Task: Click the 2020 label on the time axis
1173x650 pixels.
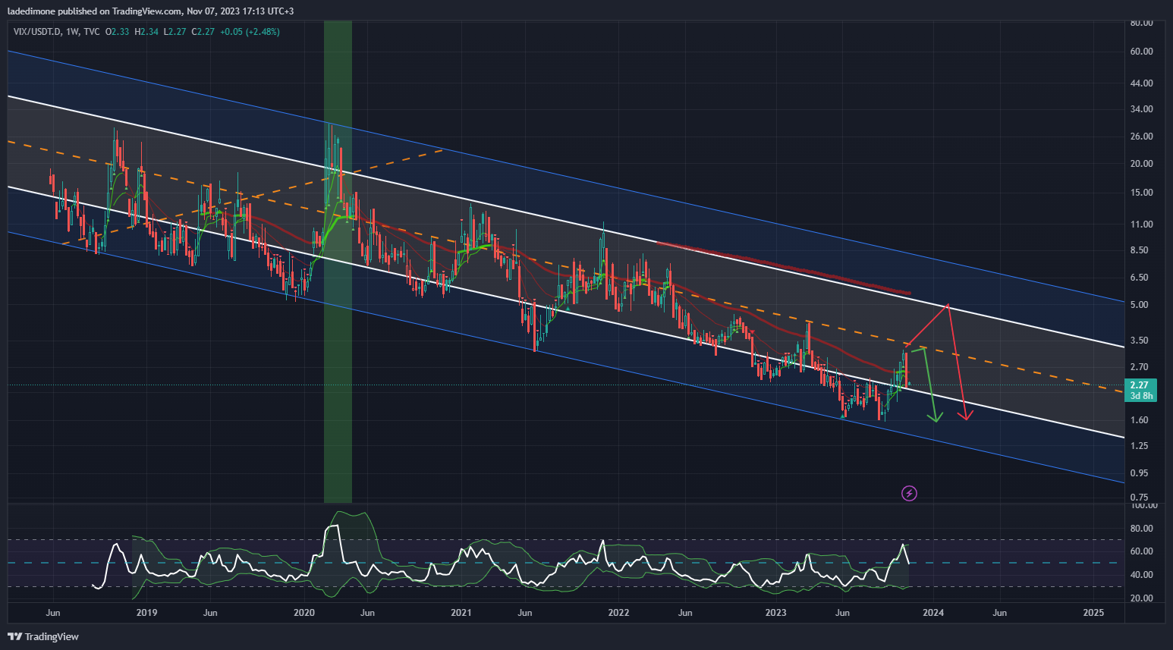Action: pos(303,613)
